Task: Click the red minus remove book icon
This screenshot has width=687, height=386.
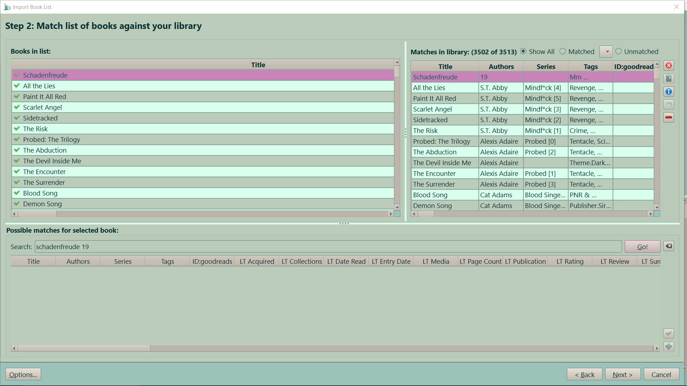Action: coord(668,118)
